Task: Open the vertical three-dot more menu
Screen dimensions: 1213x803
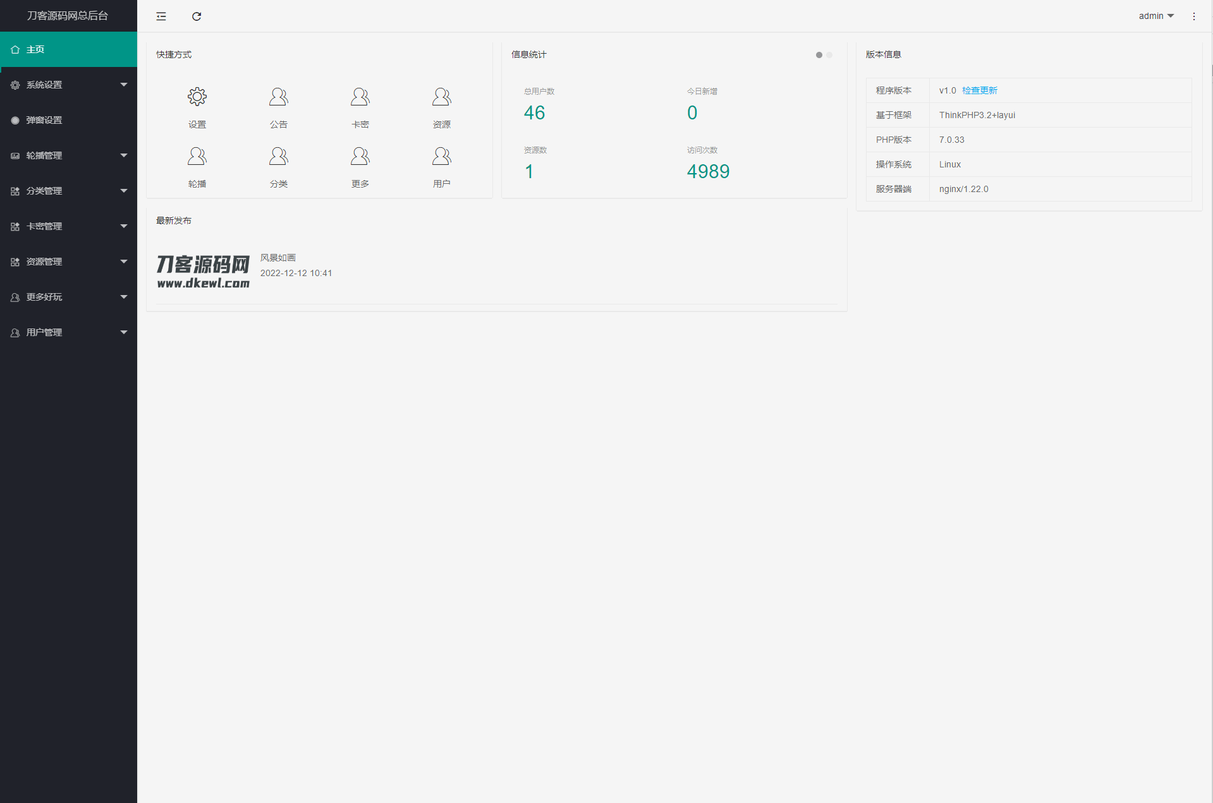Action: point(1194,16)
